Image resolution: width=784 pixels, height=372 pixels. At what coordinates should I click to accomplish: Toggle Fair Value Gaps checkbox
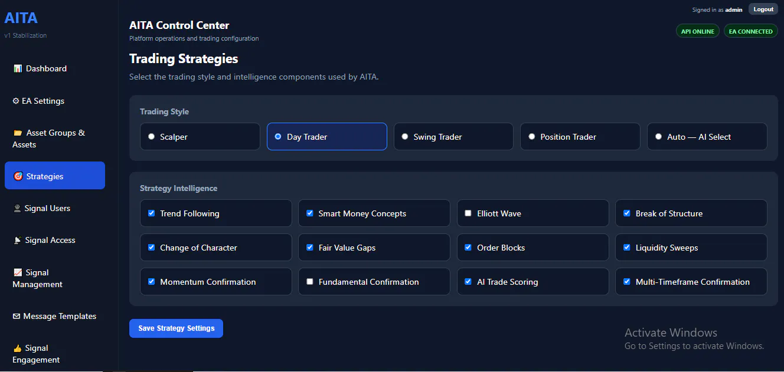click(x=310, y=247)
